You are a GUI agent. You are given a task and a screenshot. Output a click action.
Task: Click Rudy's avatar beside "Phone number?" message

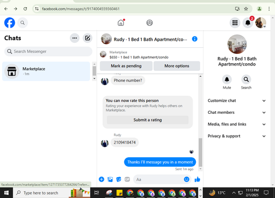click(x=105, y=81)
